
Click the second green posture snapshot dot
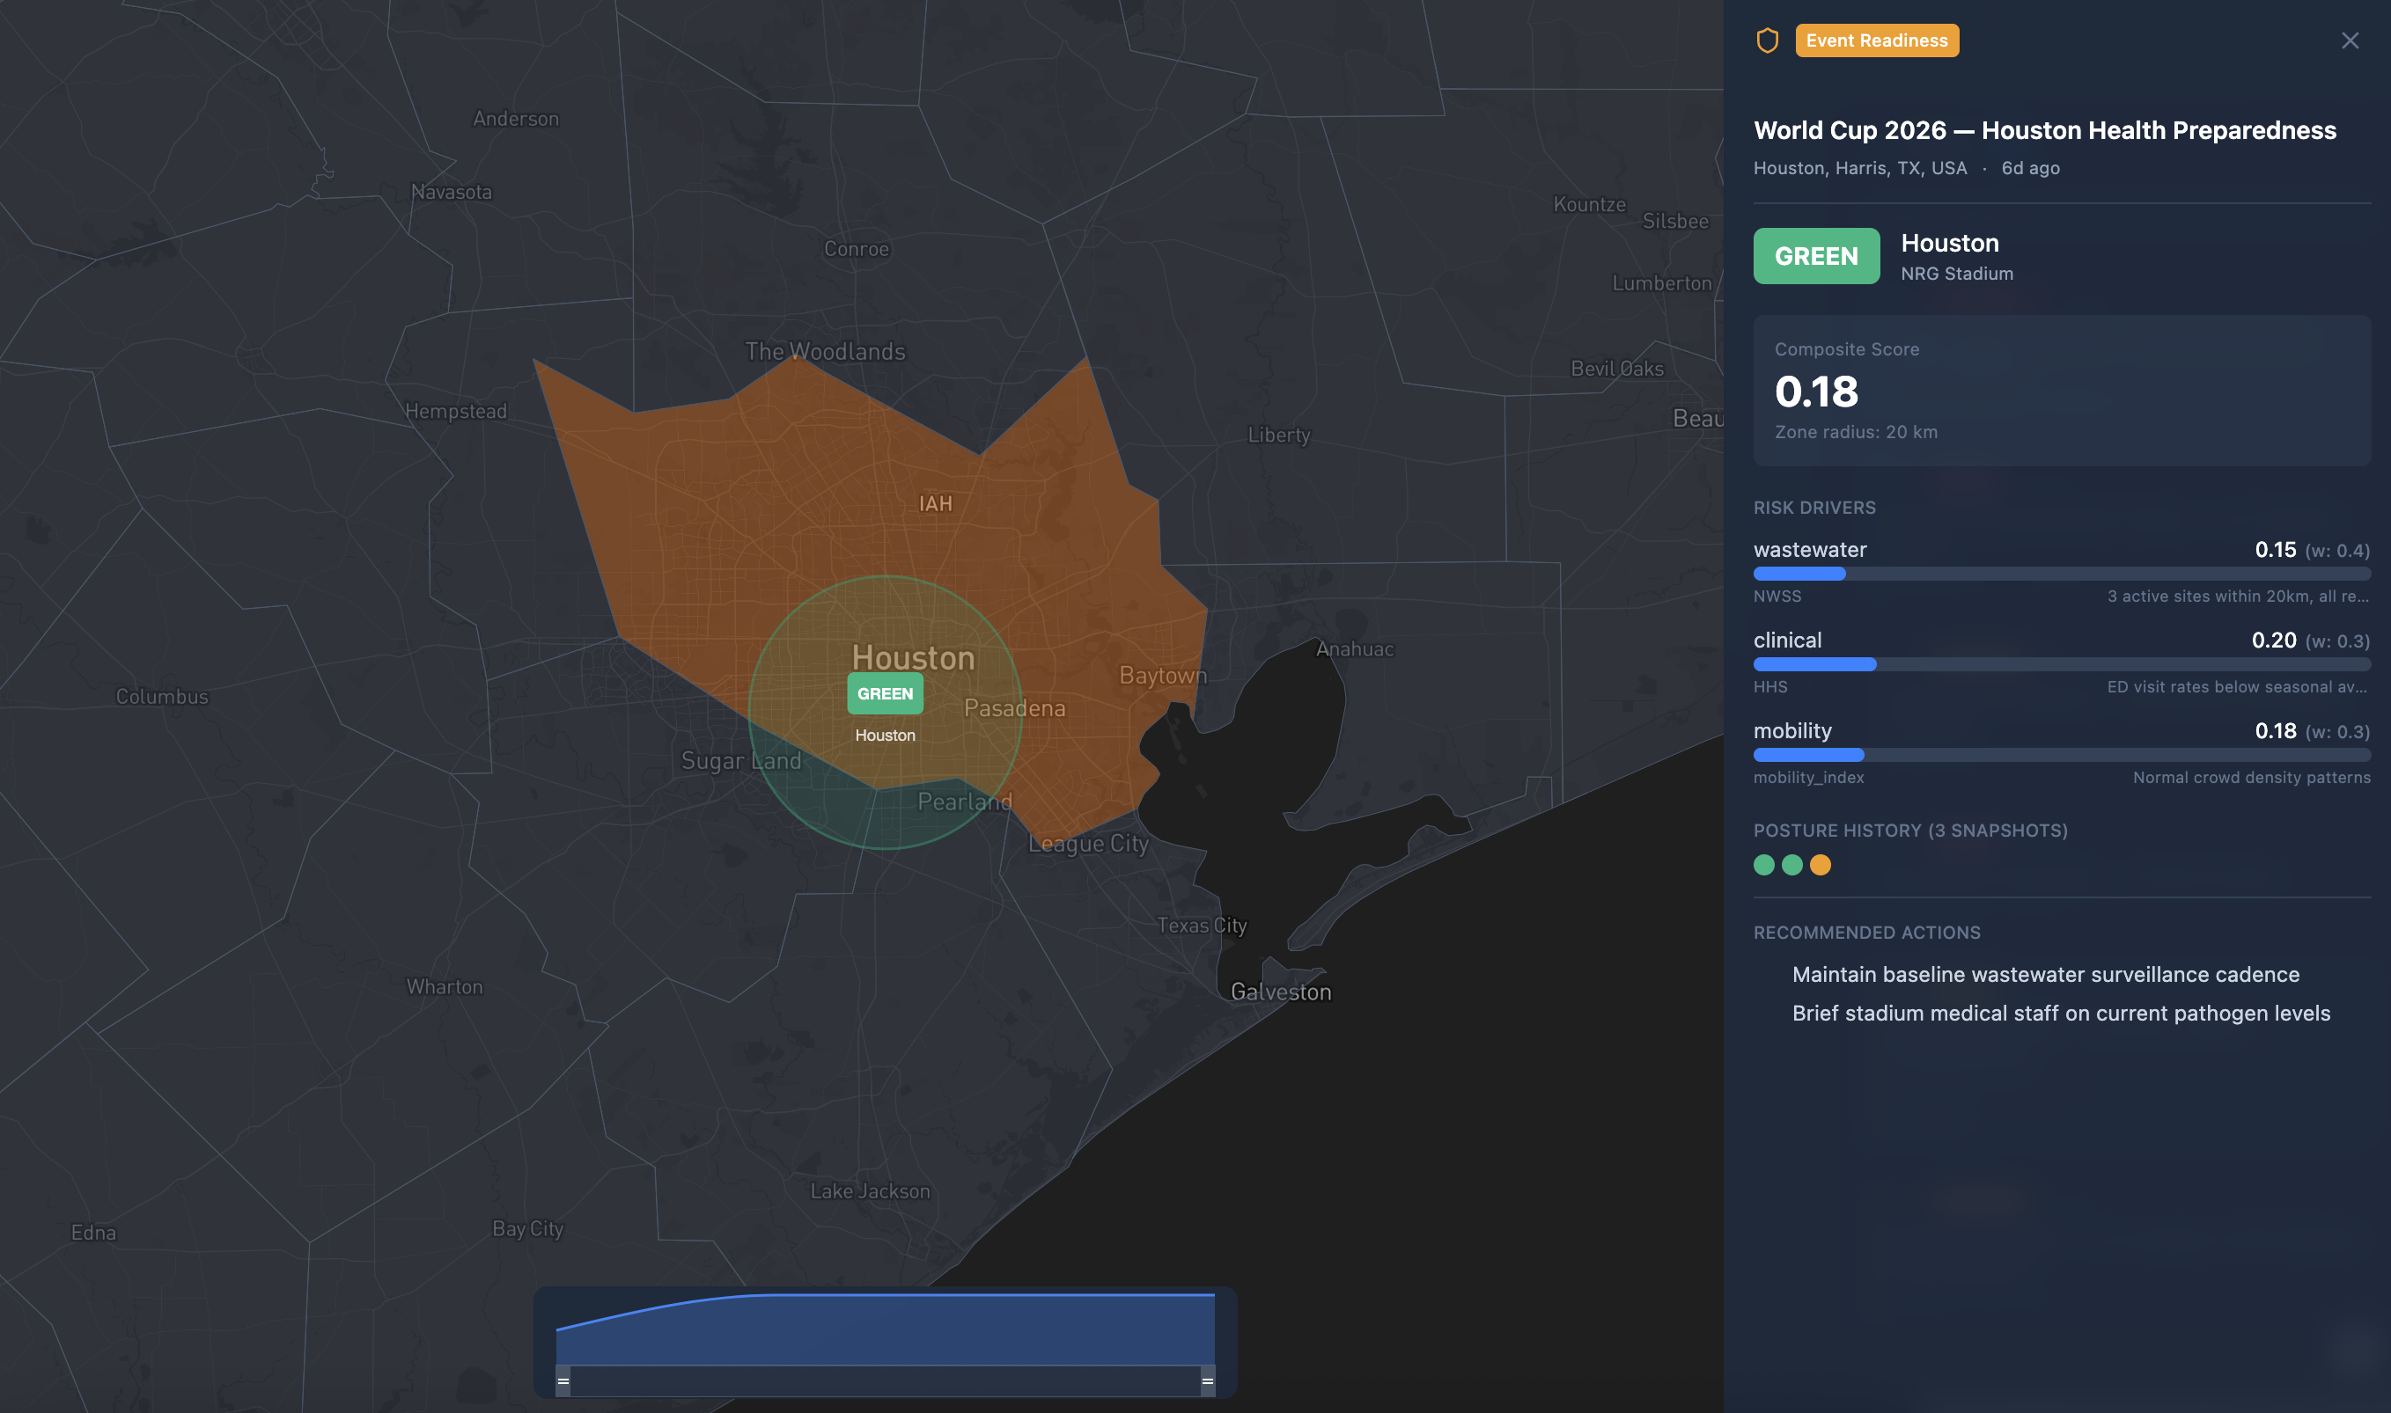pyautogui.click(x=1792, y=865)
